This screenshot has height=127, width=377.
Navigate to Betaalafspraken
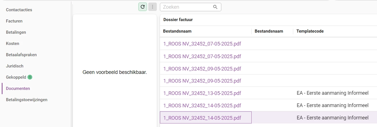pyautogui.click(x=21, y=55)
